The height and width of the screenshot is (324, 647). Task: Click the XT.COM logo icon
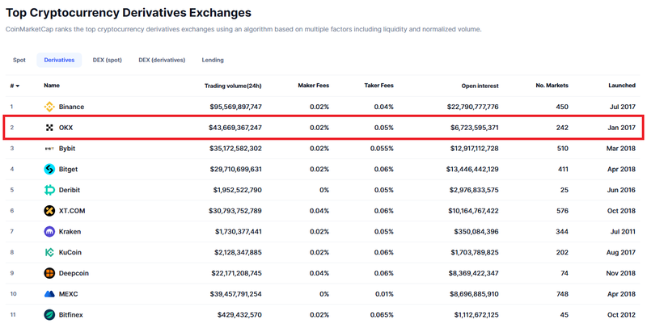tap(49, 211)
